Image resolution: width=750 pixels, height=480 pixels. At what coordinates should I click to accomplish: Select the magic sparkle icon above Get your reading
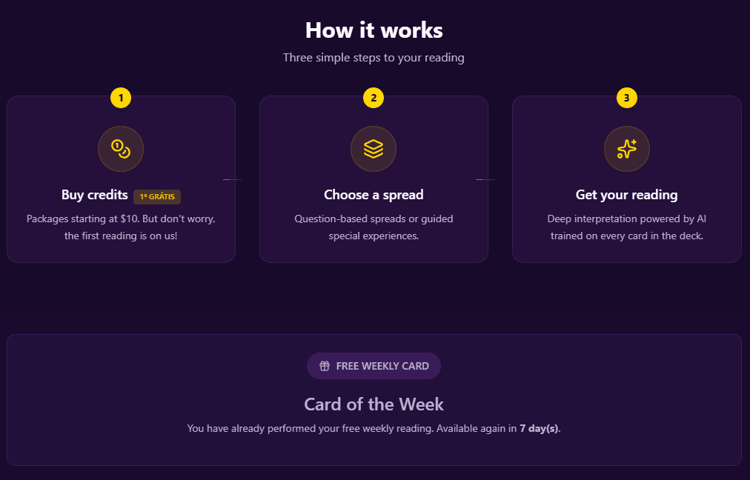click(626, 149)
